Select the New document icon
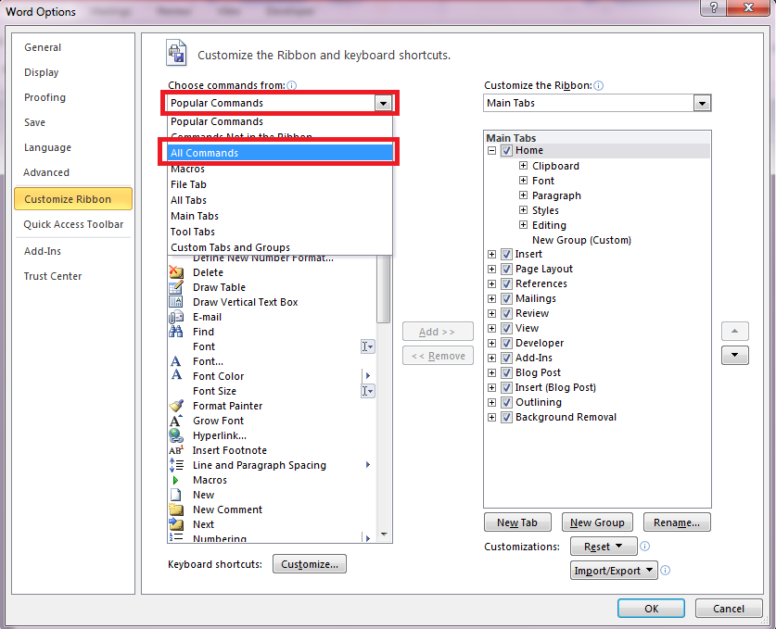 pos(175,495)
